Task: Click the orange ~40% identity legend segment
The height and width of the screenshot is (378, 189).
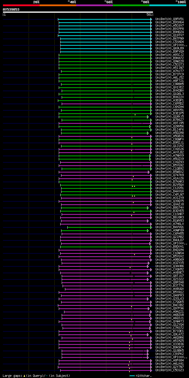Action: coord(58,5)
